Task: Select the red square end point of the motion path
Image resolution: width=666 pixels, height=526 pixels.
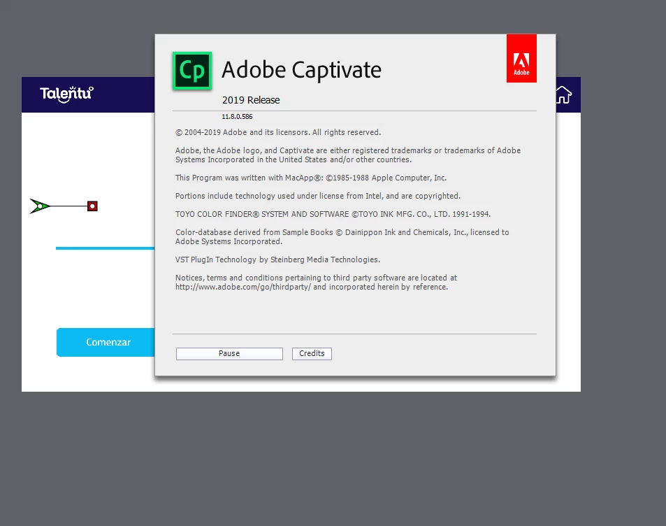Action: [92, 206]
